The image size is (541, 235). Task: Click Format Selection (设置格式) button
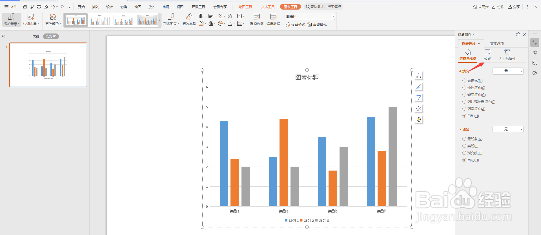[x=295, y=25]
